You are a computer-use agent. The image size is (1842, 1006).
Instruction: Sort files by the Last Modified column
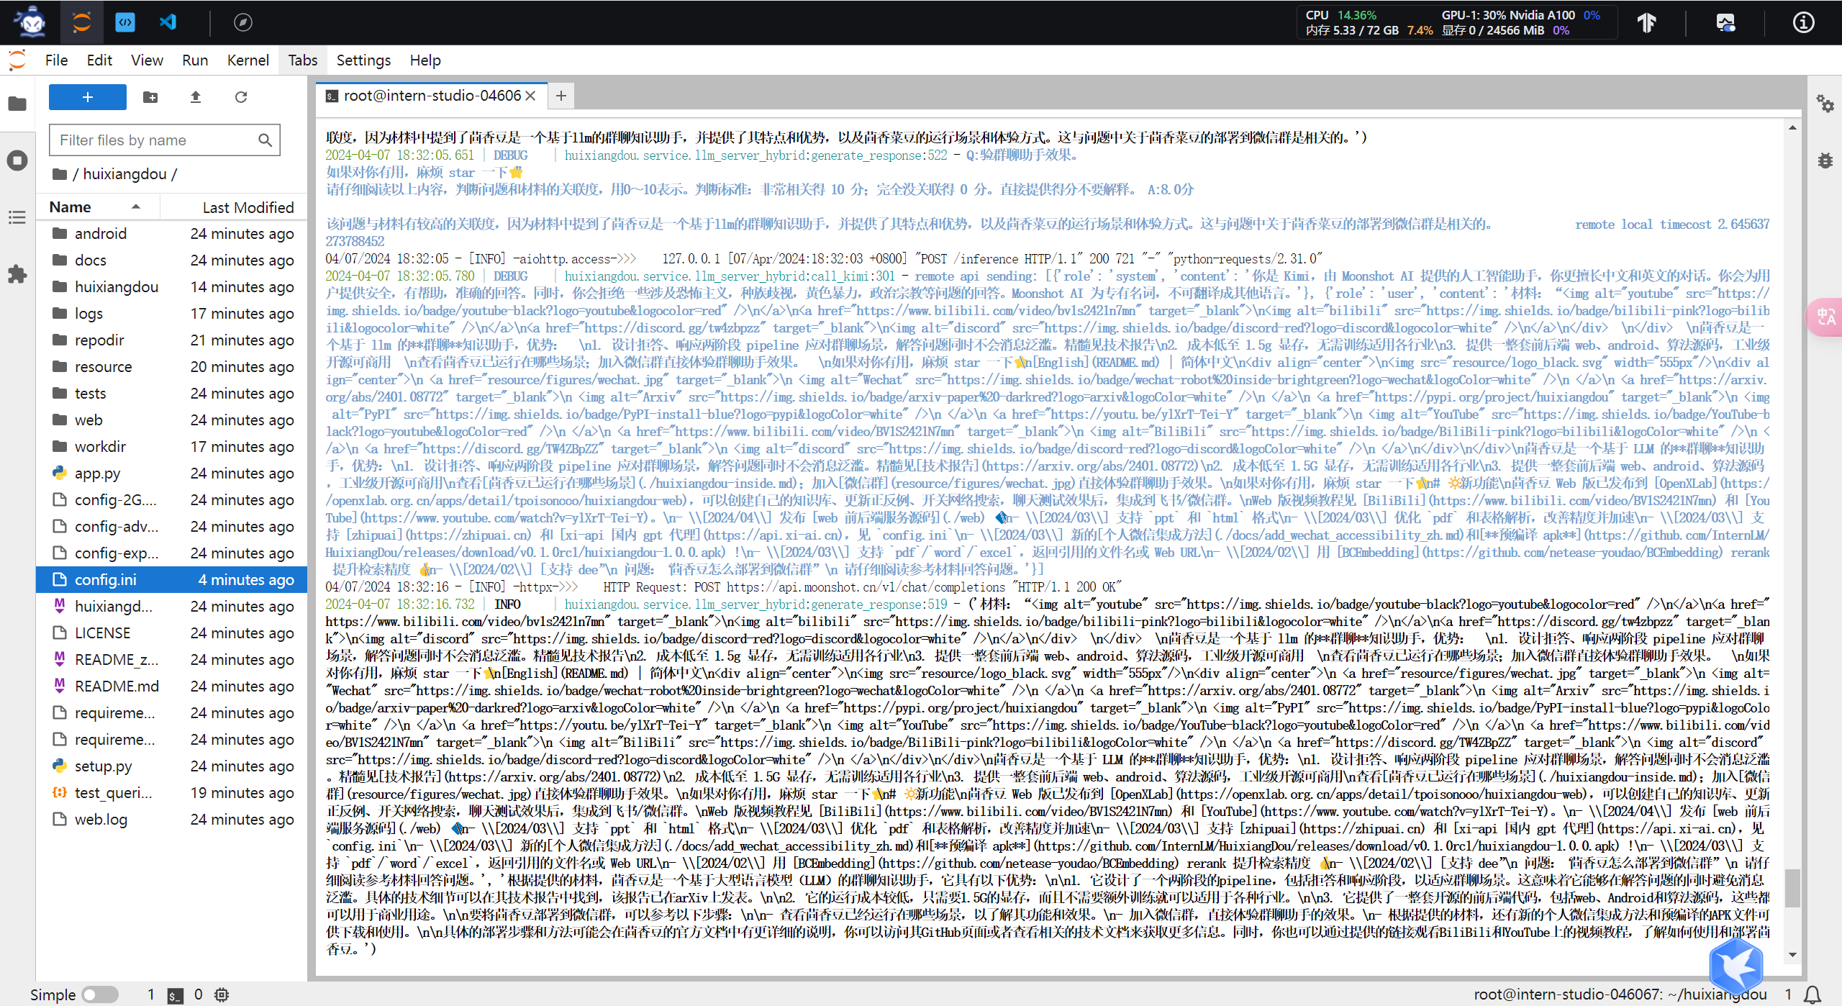pyautogui.click(x=248, y=207)
